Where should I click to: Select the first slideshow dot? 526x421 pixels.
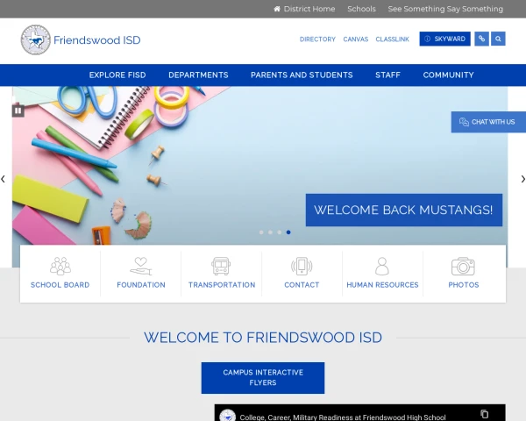[261, 232]
